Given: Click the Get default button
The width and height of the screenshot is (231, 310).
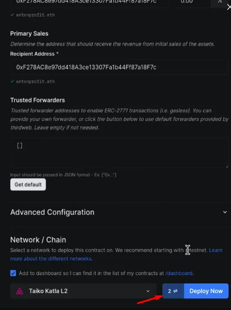Looking at the screenshot, I should pyautogui.click(x=28, y=184).
